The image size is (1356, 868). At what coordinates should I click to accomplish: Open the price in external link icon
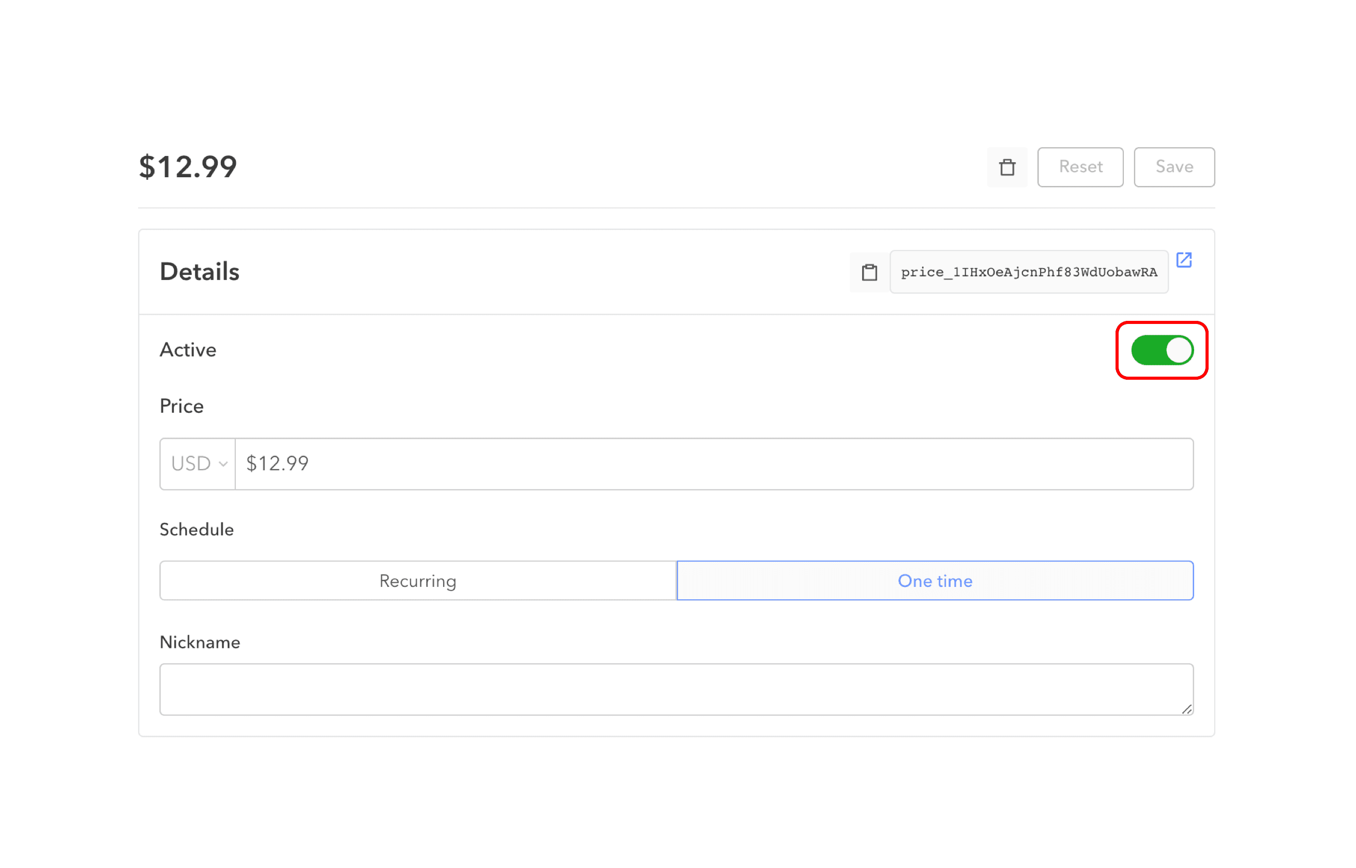(x=1183, y=260)
